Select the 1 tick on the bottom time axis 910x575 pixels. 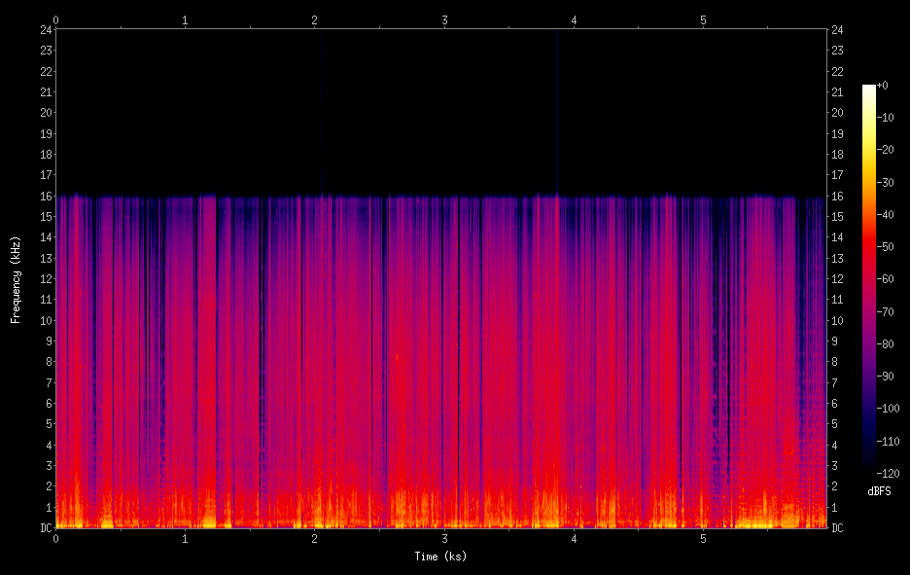click(x=185, y=539)
